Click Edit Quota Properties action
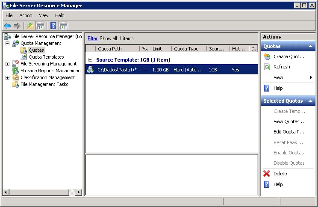This screenshot has height=207, width=318. coord(289,132)
